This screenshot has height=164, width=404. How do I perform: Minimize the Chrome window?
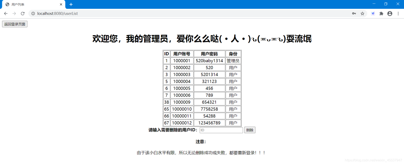point(374,4)
